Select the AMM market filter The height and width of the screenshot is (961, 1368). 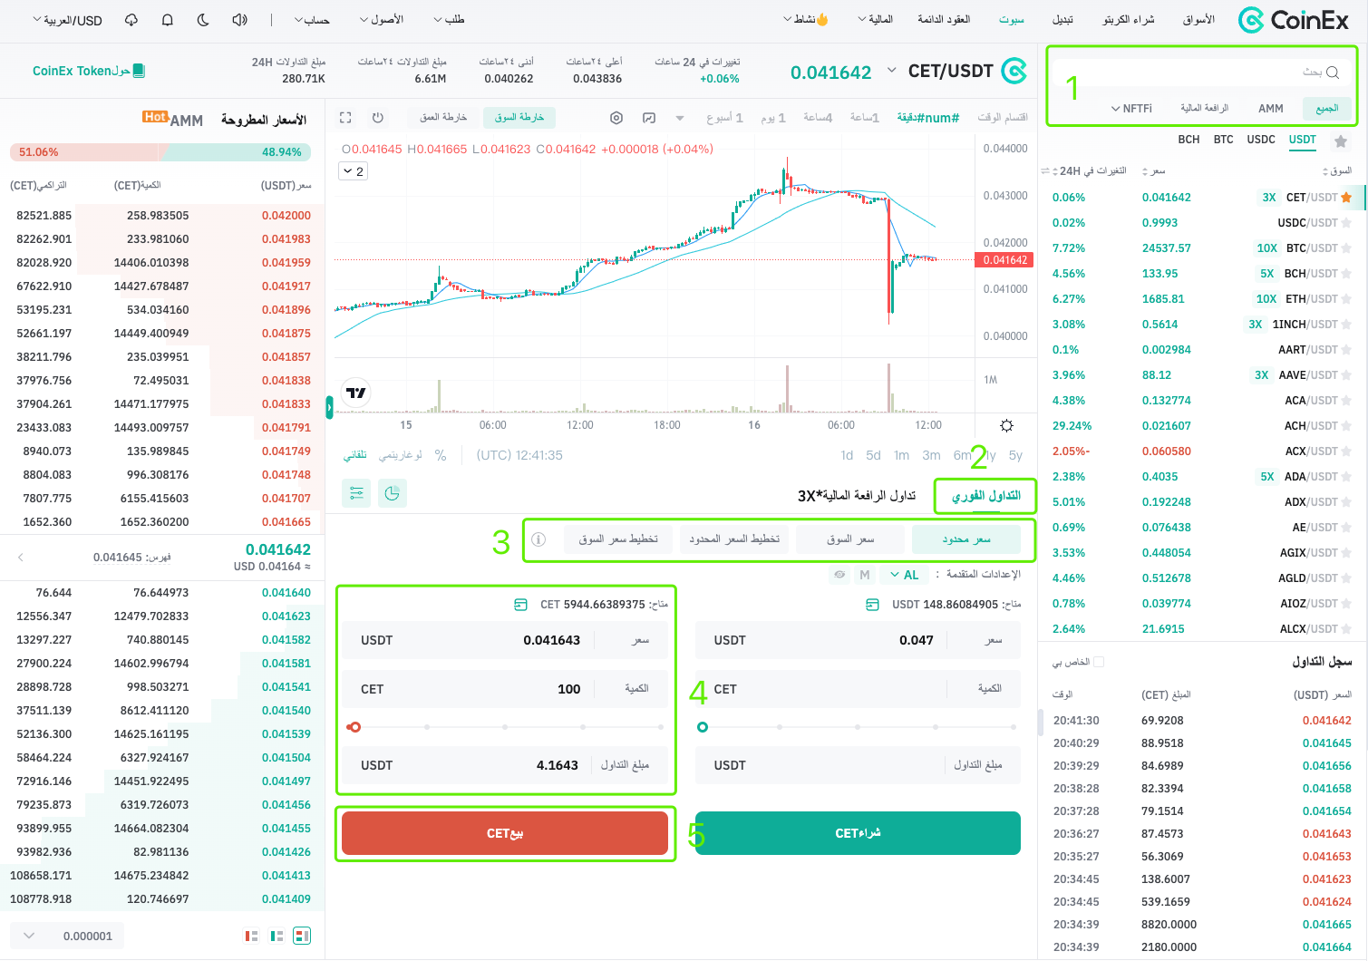point(1271,109)
